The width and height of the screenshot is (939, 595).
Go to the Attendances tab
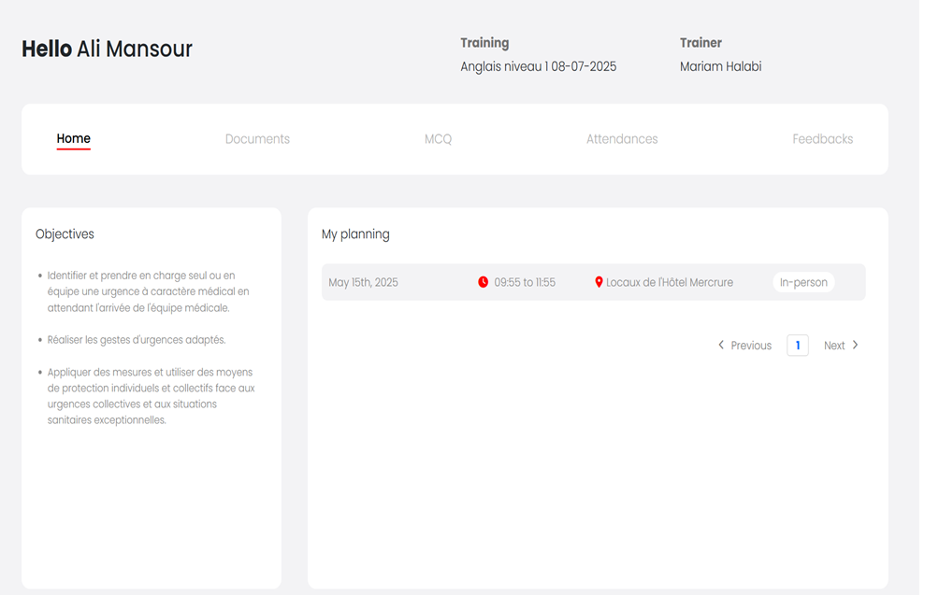point(622,139)
